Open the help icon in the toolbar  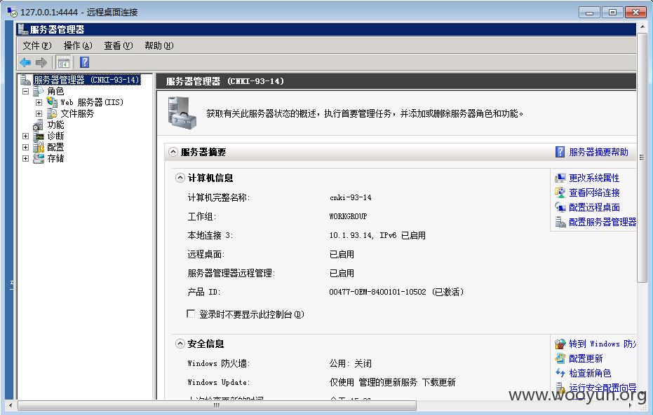tap(85, 62)
